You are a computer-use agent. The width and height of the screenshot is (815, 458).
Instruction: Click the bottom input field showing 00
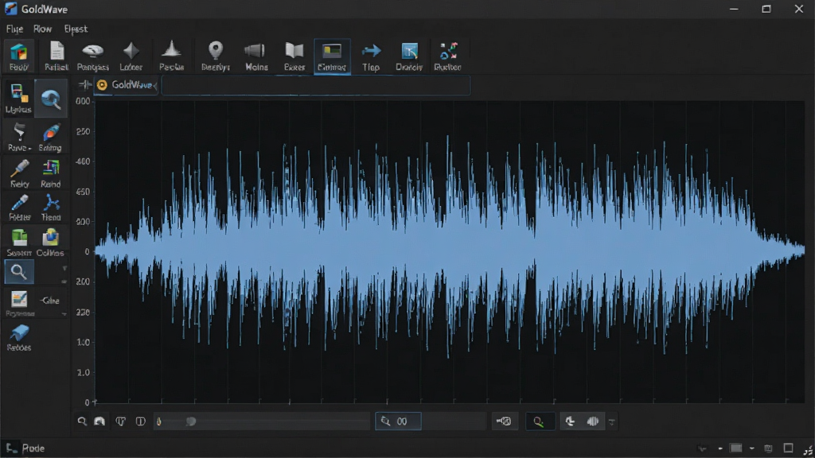pyautogui.click(x=398, y=421)
